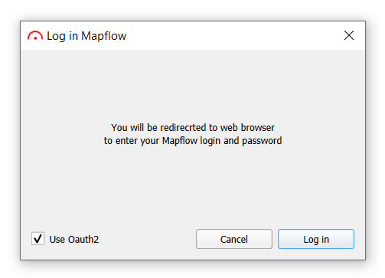Click the word password in the message
Image resolution: width=385 pixels, height=278 pixels.
coord(262,141)
